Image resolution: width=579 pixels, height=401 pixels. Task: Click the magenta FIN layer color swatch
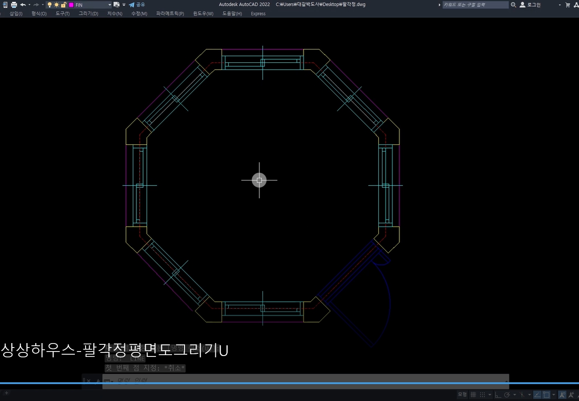tap(71, 5)
